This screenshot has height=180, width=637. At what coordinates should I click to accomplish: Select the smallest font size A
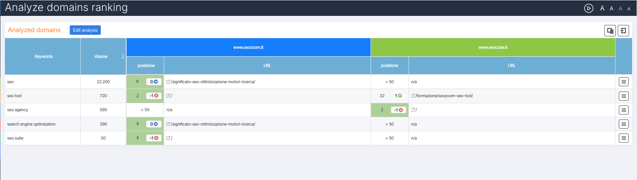[x=629, y=9]
